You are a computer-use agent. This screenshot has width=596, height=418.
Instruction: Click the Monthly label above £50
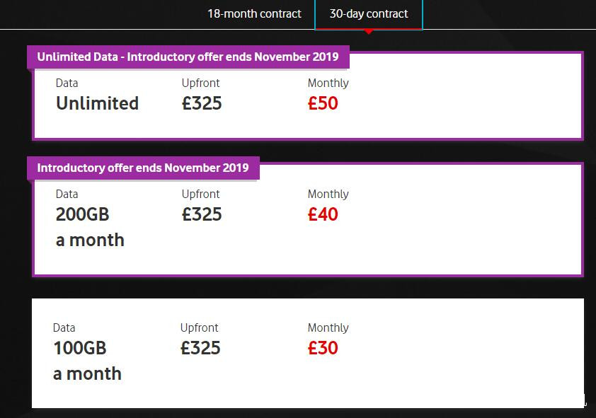coord(328,83)
